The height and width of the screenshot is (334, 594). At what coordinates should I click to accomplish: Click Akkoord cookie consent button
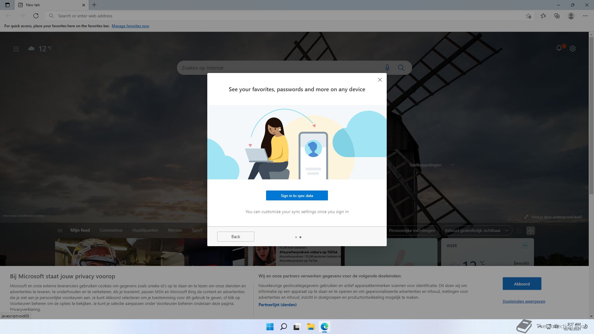(522, 284)
